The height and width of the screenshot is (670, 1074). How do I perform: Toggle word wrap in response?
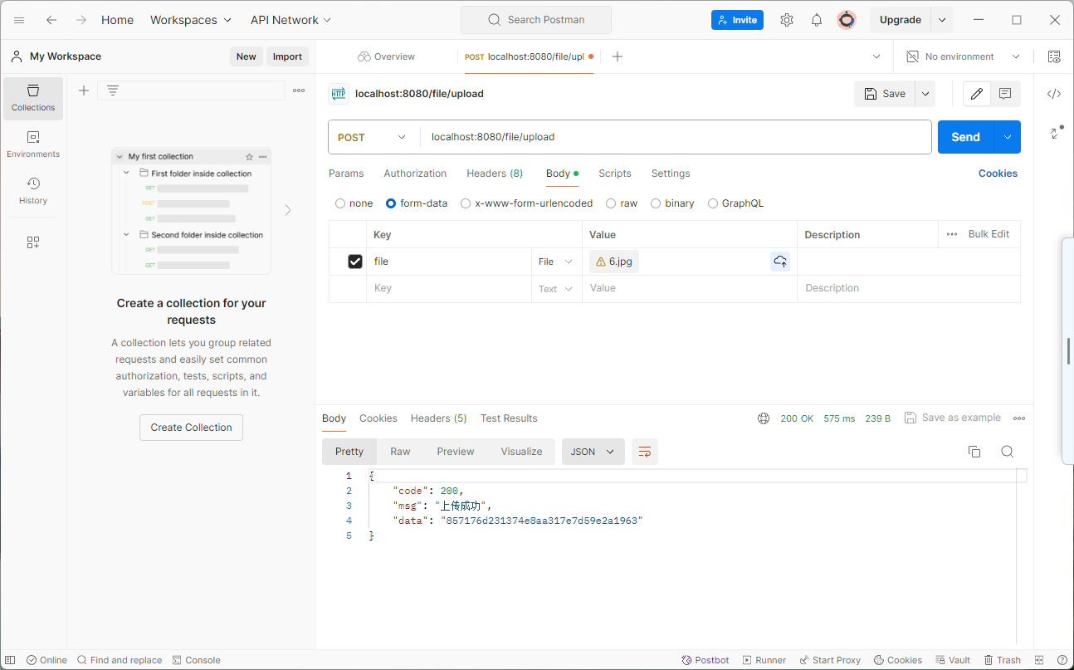tap(645, 452)
